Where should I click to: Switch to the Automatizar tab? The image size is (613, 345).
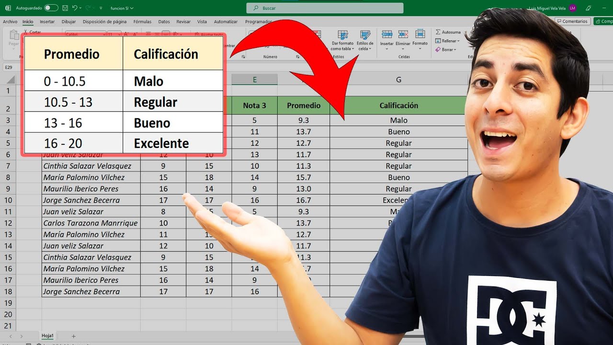pyautogui.click(x=226, y=22)
